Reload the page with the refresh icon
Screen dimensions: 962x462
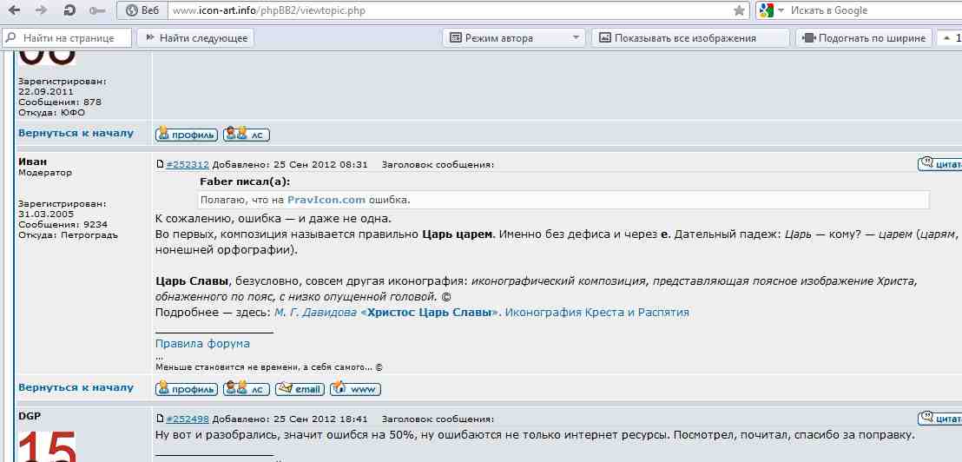pyautogui.click(x=69, y=10)
